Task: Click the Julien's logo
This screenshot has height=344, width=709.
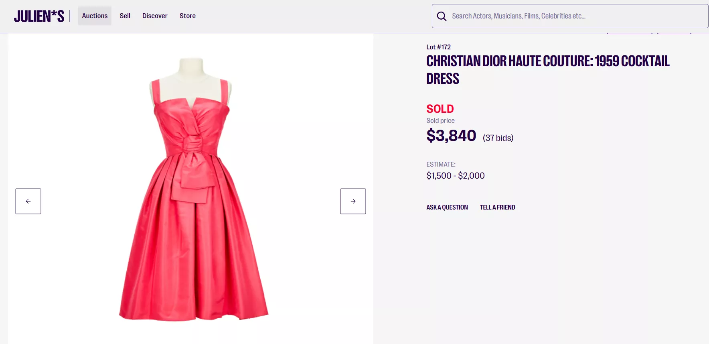Action: [x=39, y=16]
